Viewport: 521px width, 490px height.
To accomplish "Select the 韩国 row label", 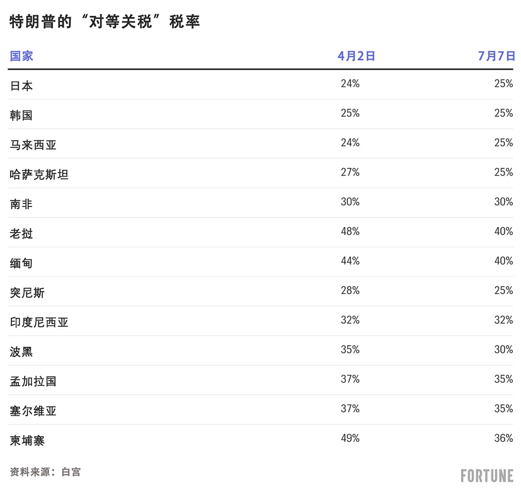I will 21,115.
